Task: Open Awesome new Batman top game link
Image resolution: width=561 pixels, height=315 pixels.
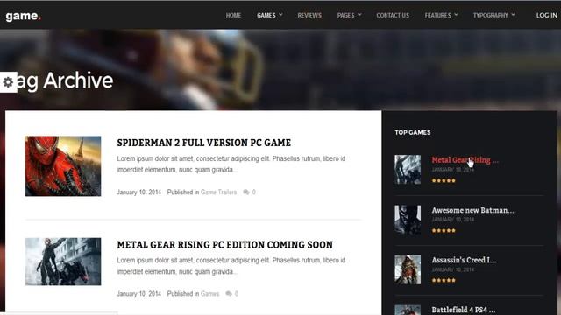Action: (x=472, y=210)
